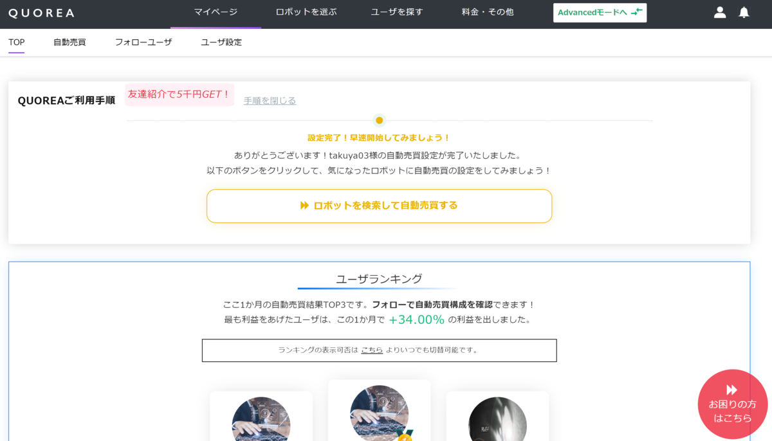The image size is (772, 441).
Task: Open the ユーザを探す menu
Action: click(x=397, y=12)
